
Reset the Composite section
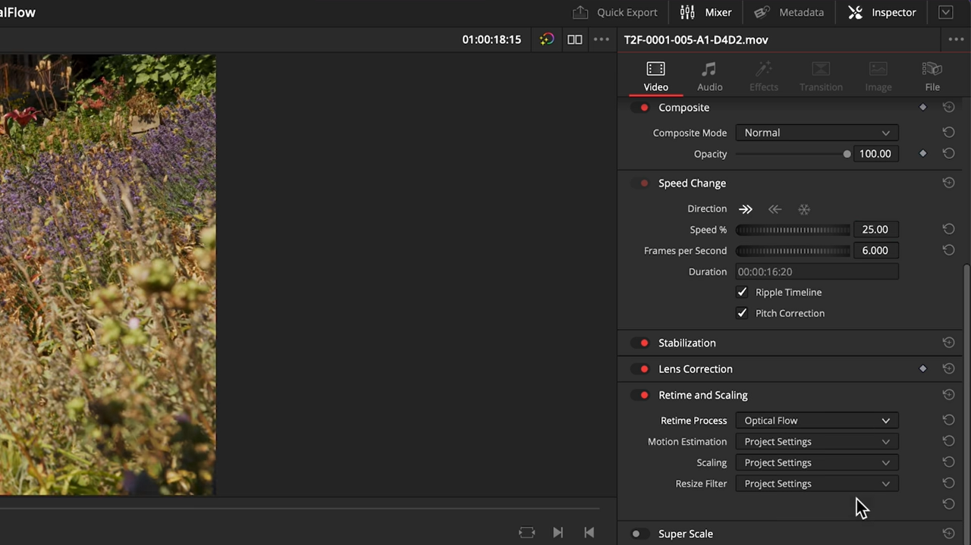[948, 108]
